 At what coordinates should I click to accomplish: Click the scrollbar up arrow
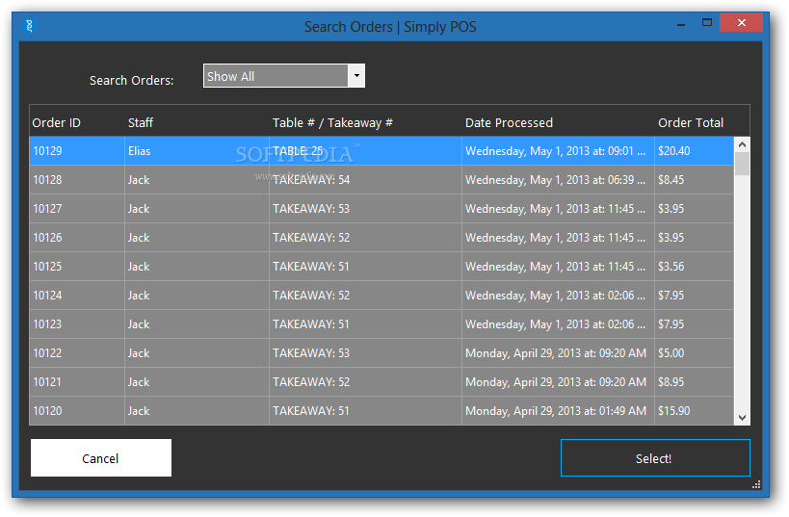pyautogui.click(x=742, y=144)
